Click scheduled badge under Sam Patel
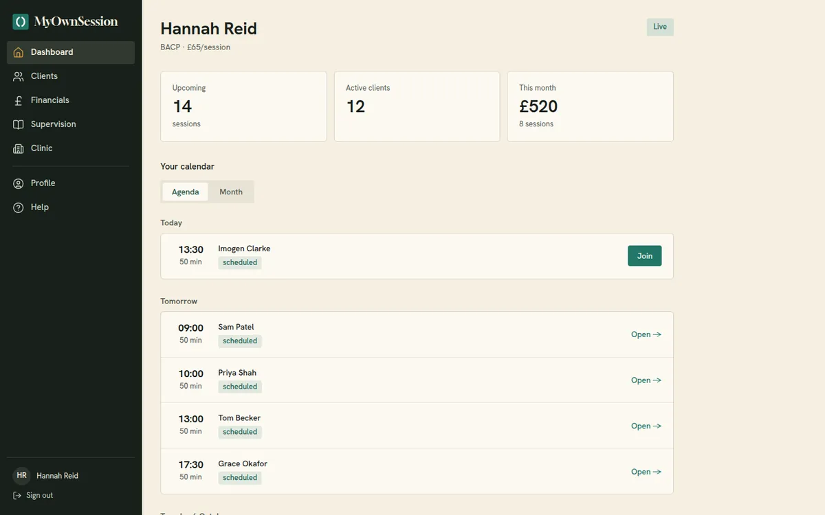 [240, 341]
